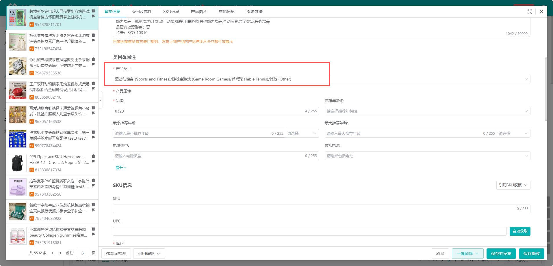This screenshot has width=553, height=266.
Task: Click 保存修改 to save changes
Action: (x=532, y=254)
